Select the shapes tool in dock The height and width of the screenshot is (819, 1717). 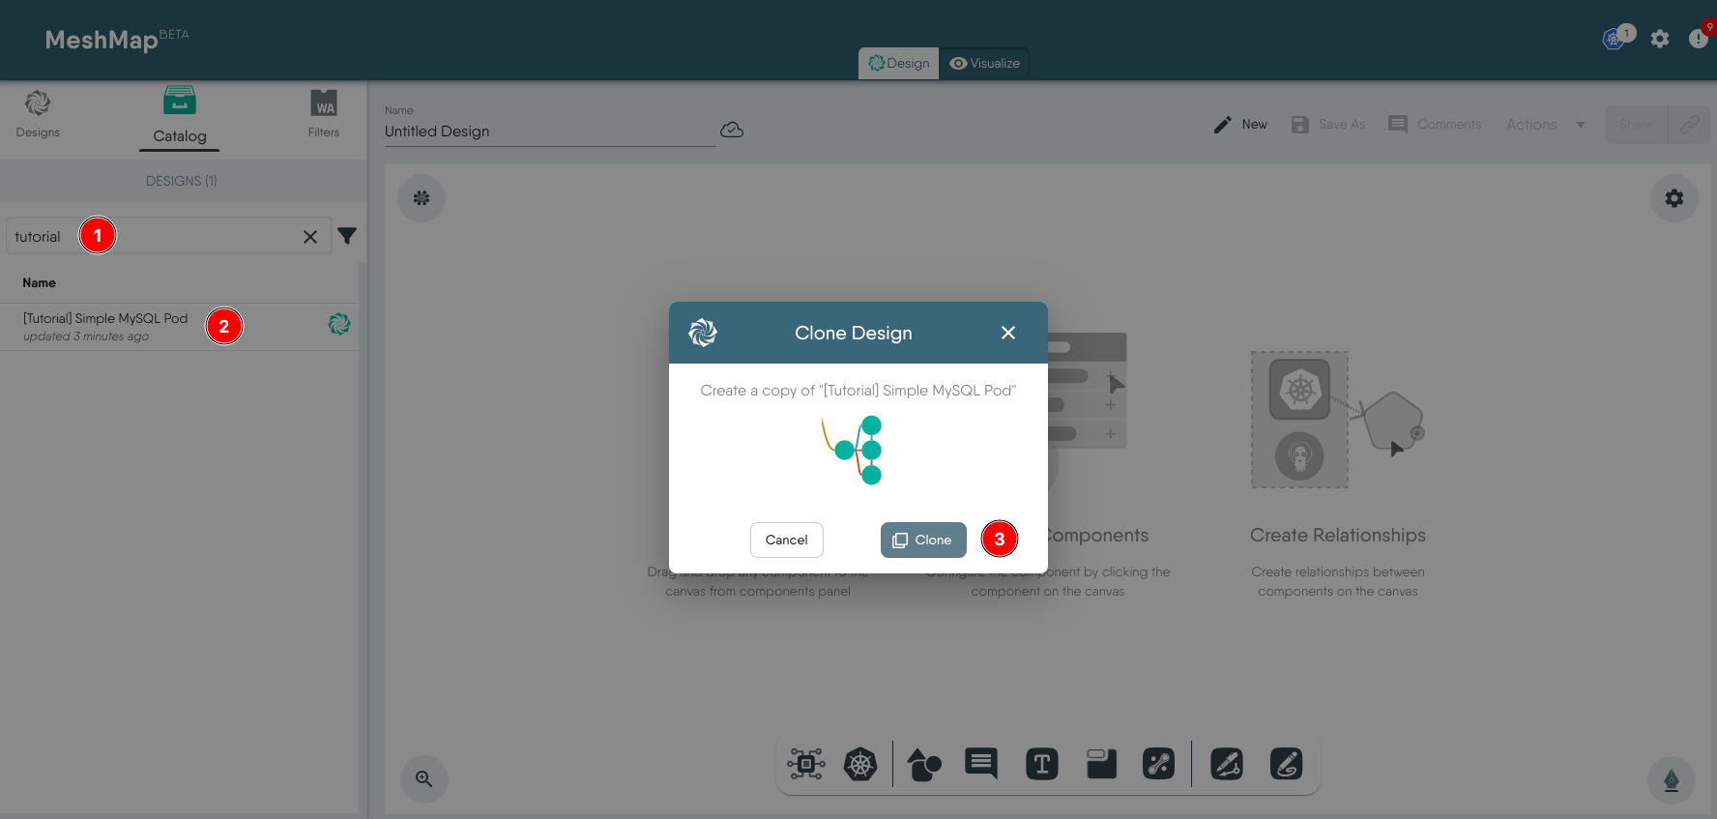pos(924,764)
